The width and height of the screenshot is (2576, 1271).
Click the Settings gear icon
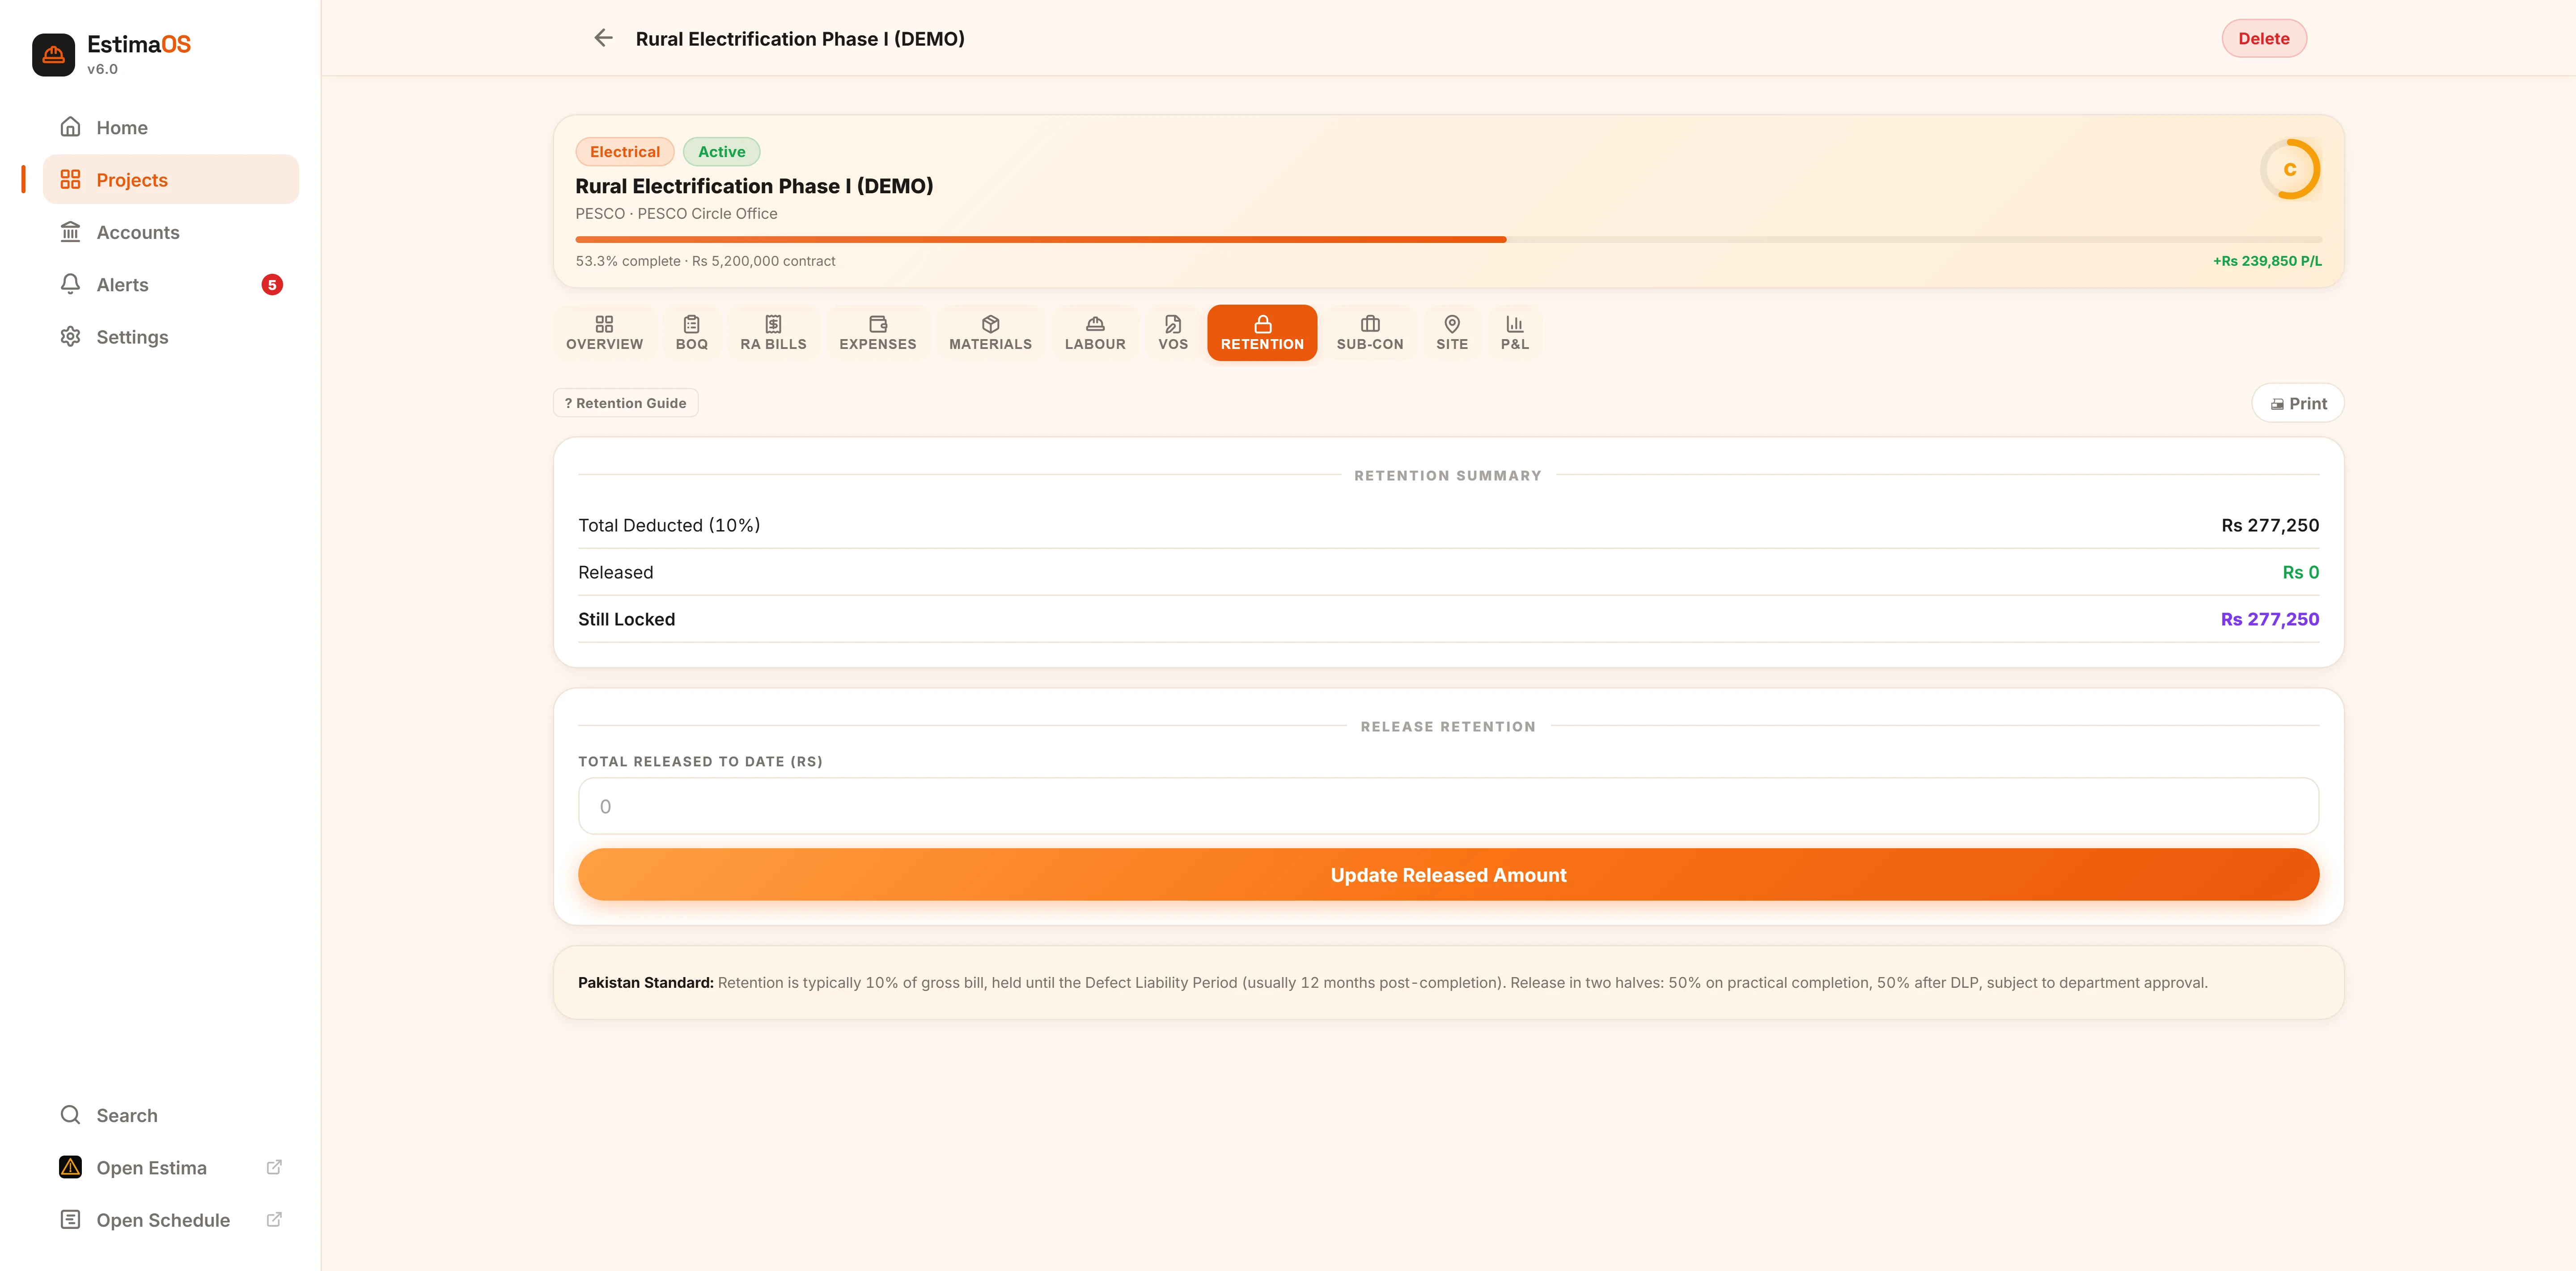[70, 337]
